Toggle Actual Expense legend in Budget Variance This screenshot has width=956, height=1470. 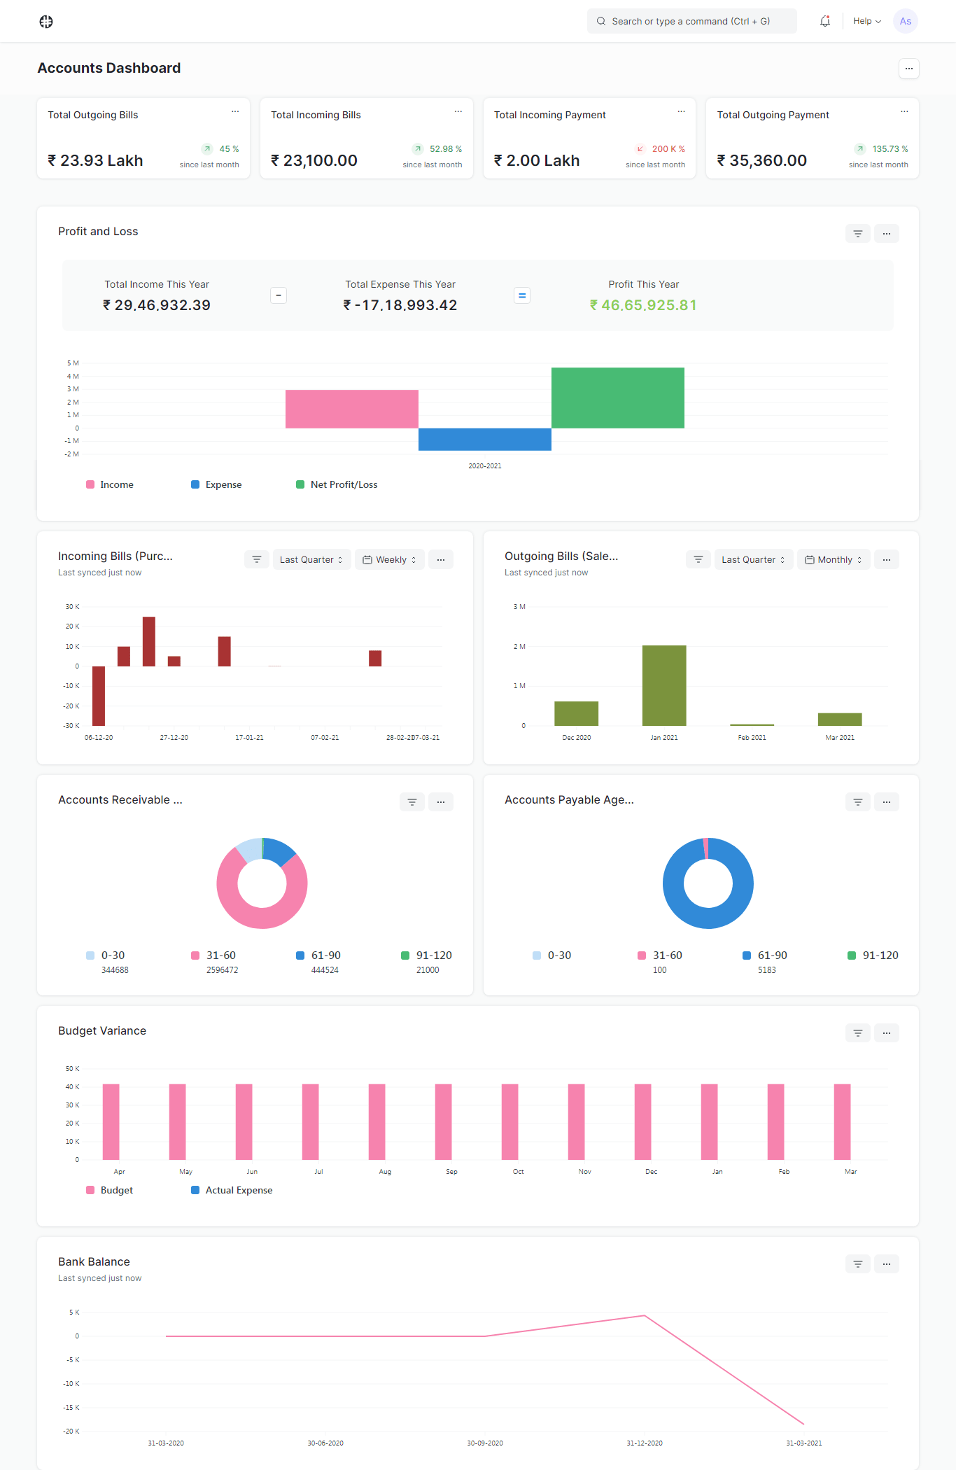click(x=232, y=1190)
